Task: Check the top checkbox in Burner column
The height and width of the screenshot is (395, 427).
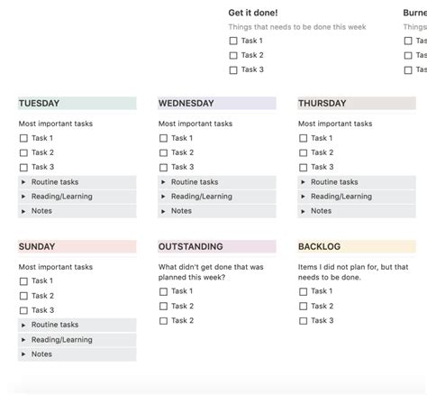Action: point(408,41)
